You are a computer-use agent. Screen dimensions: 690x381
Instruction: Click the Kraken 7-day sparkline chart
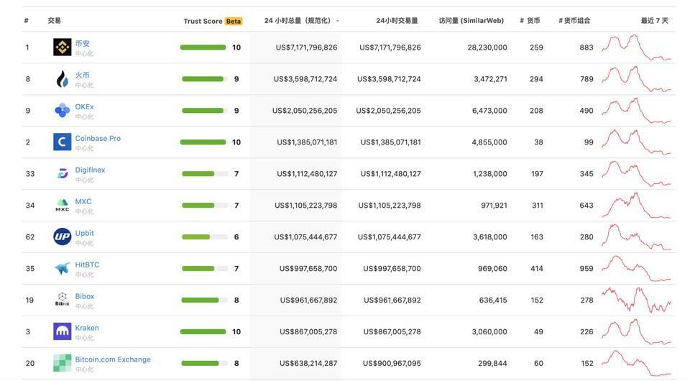click(636, 331)
